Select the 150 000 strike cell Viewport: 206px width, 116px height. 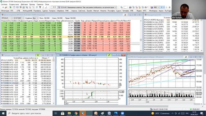tap(77, 23)
